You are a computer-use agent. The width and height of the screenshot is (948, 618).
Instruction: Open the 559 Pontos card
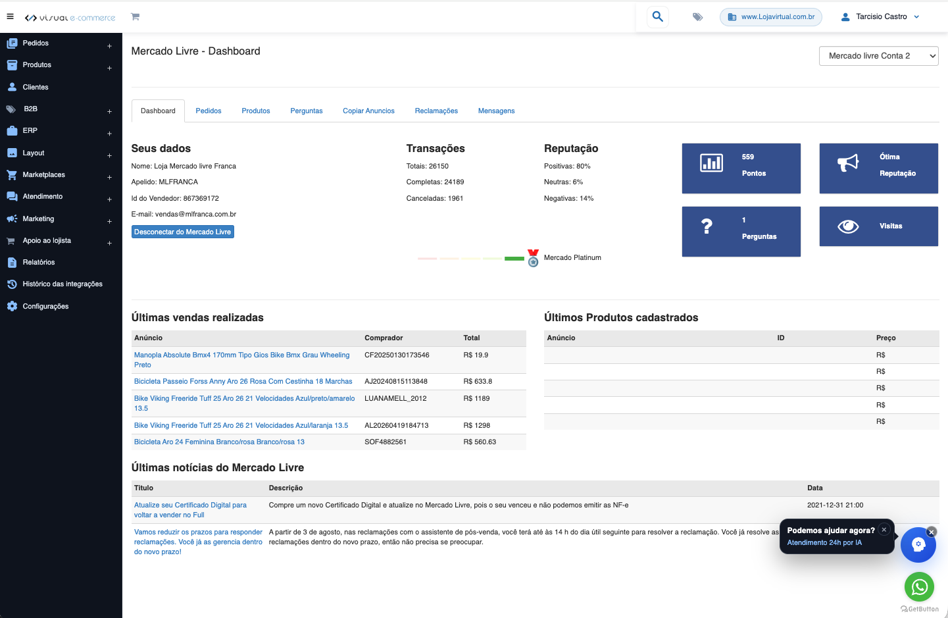(x=741, y=168)
